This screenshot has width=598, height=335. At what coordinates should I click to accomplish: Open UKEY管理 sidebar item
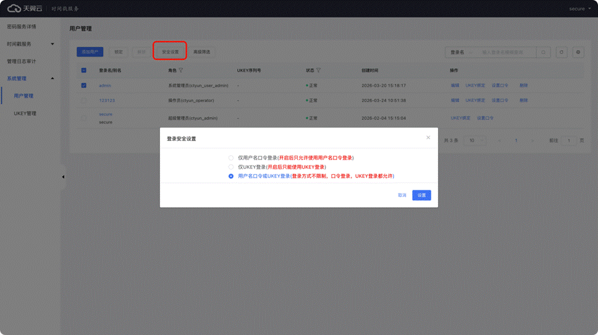25,113
